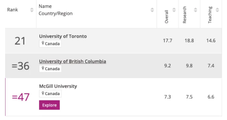Click the location pin in British Columbia's Canada tag
Viewport: 227px width, 120px height.
pyautogui.click(x=43, y=68)
